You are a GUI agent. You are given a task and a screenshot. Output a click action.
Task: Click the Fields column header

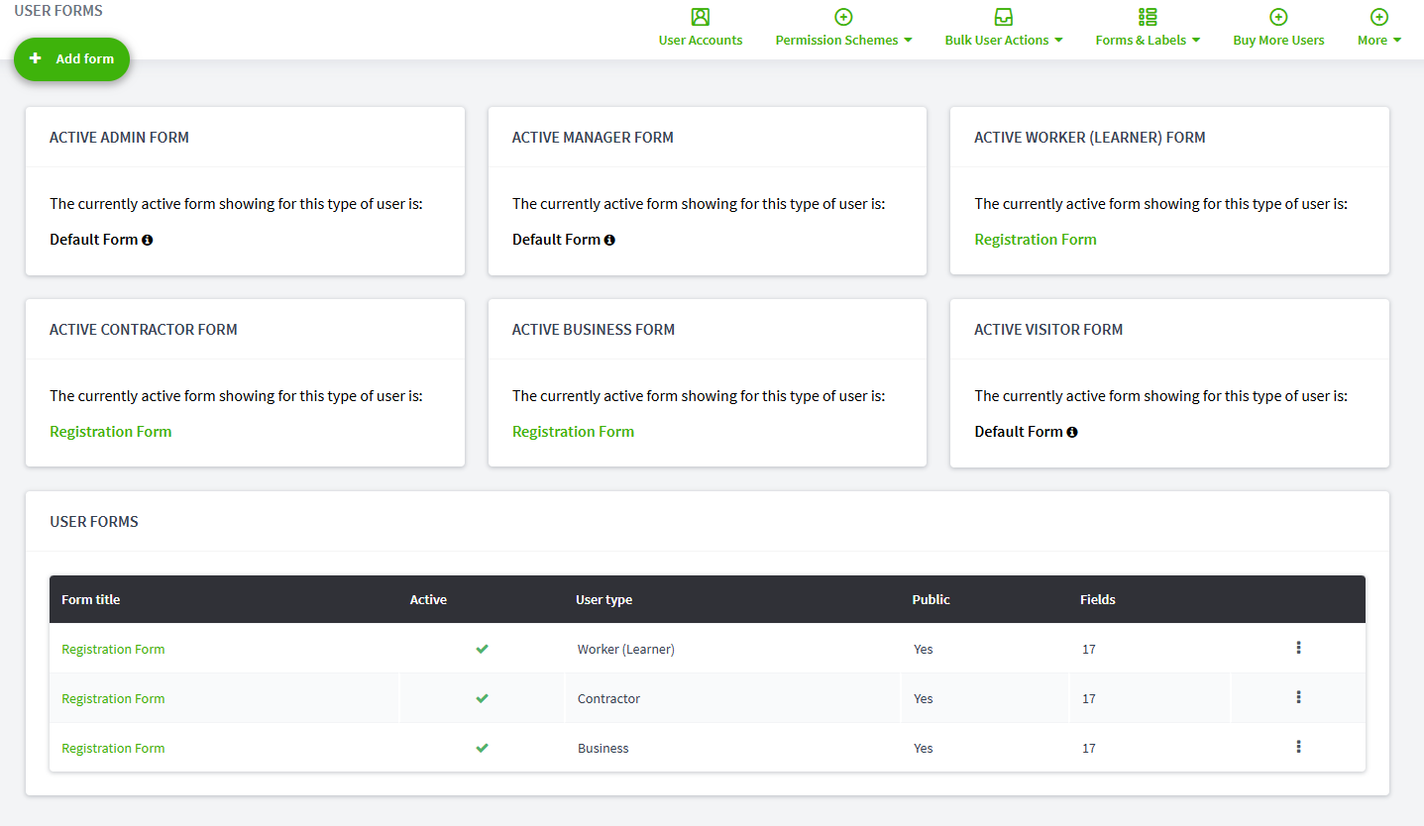(1098, 599)
